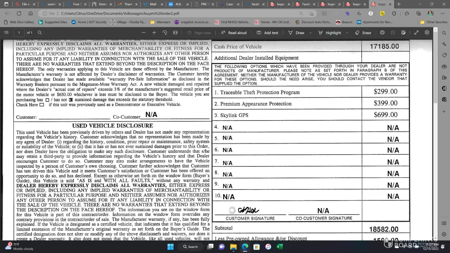450x253 pixels.
Task: Expand the Highlight color options dropdown
Action: click(347, 33)
